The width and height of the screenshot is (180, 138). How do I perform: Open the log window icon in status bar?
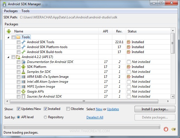(173, 129)
